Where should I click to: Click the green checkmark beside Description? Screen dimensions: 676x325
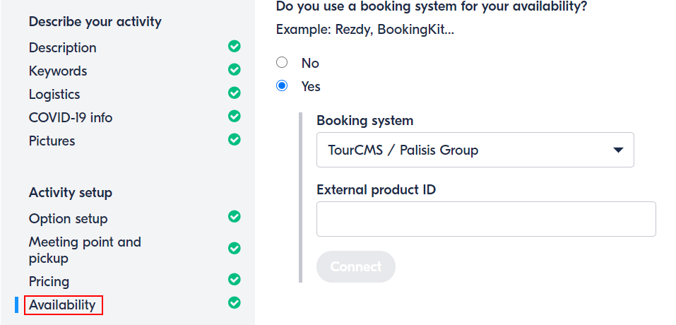(234, 46)
